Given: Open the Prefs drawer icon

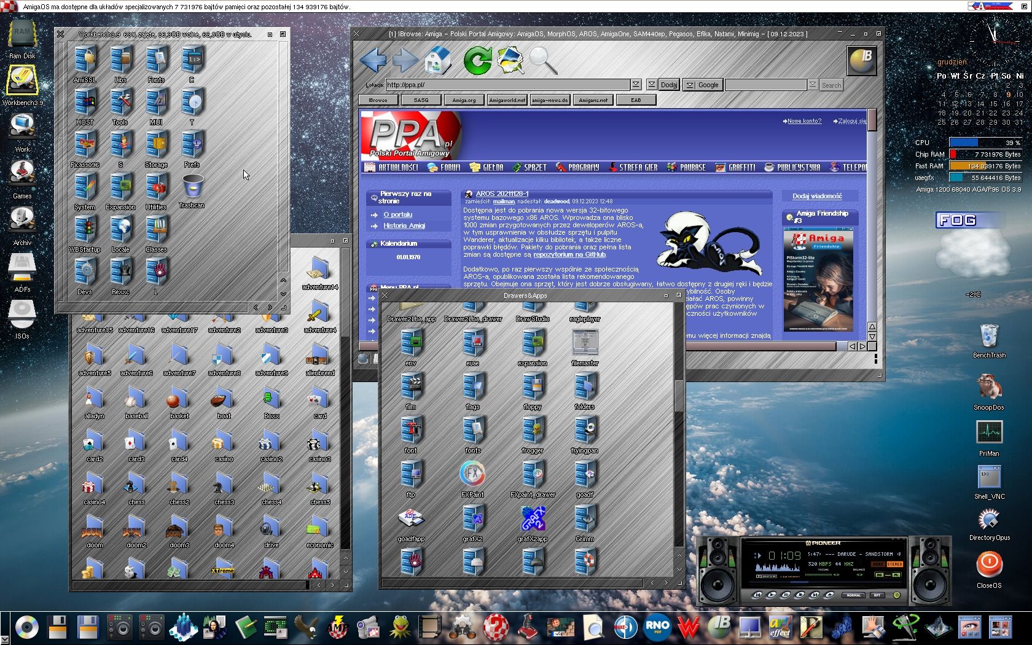Looking at the screenshot, I should [192, 149].
